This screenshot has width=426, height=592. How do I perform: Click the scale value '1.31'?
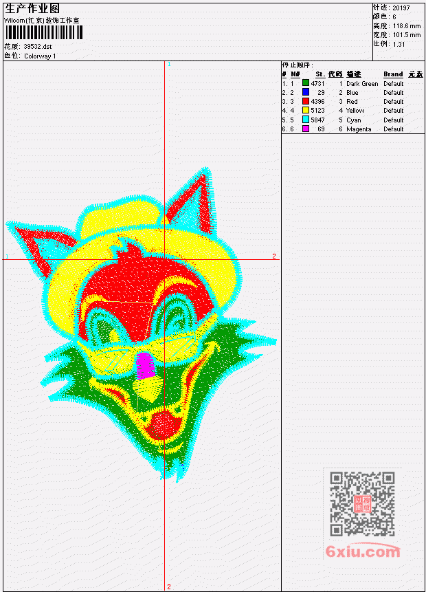point(399,44)
